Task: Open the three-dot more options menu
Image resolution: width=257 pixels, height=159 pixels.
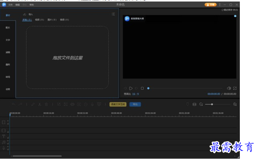Action: click(220, 5)
